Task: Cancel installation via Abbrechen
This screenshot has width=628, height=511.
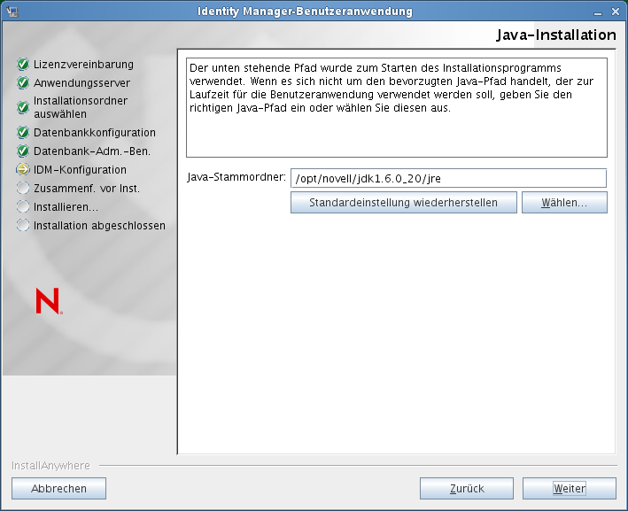Action: point(58,489)
